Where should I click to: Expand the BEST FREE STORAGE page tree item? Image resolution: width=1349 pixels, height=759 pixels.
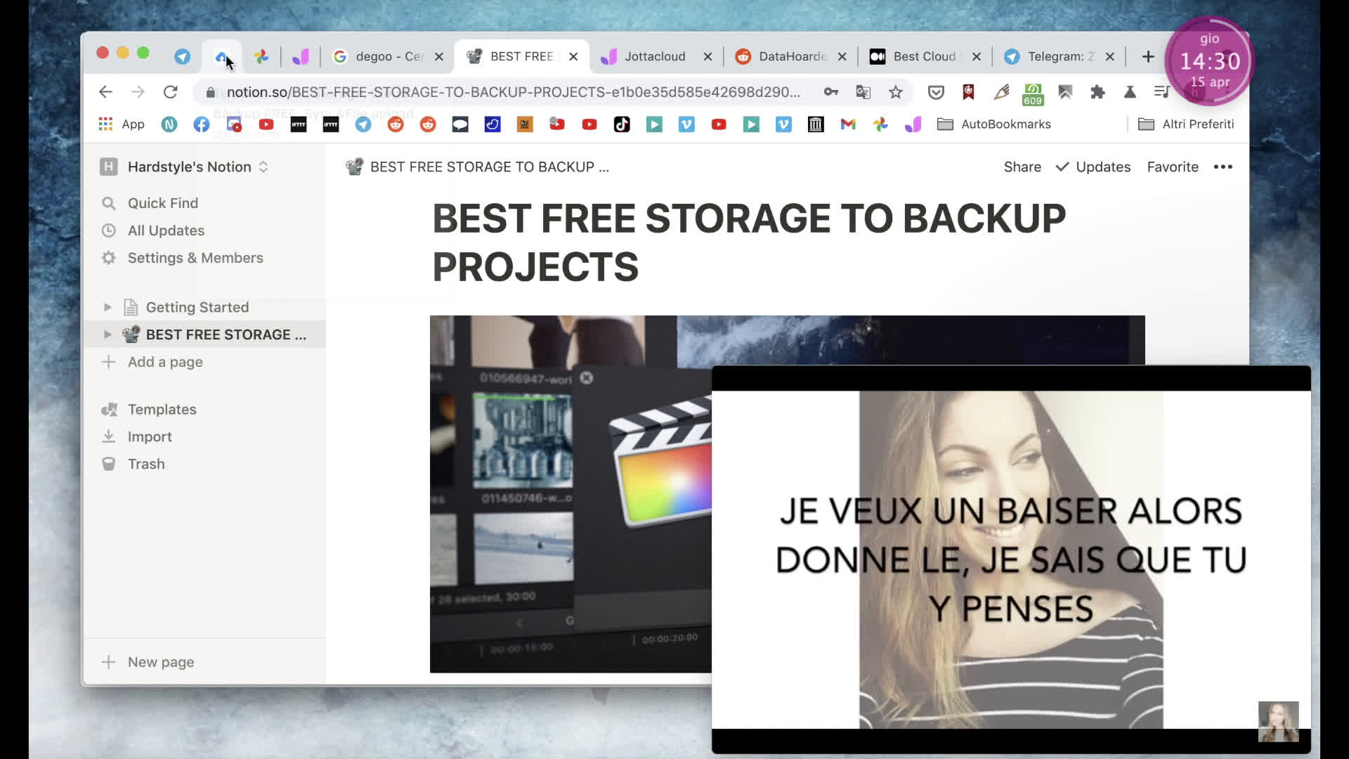(107, 335)
